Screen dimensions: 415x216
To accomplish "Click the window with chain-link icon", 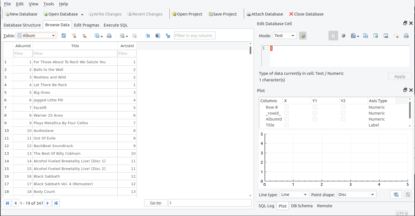I will click(x=386, y=36).
